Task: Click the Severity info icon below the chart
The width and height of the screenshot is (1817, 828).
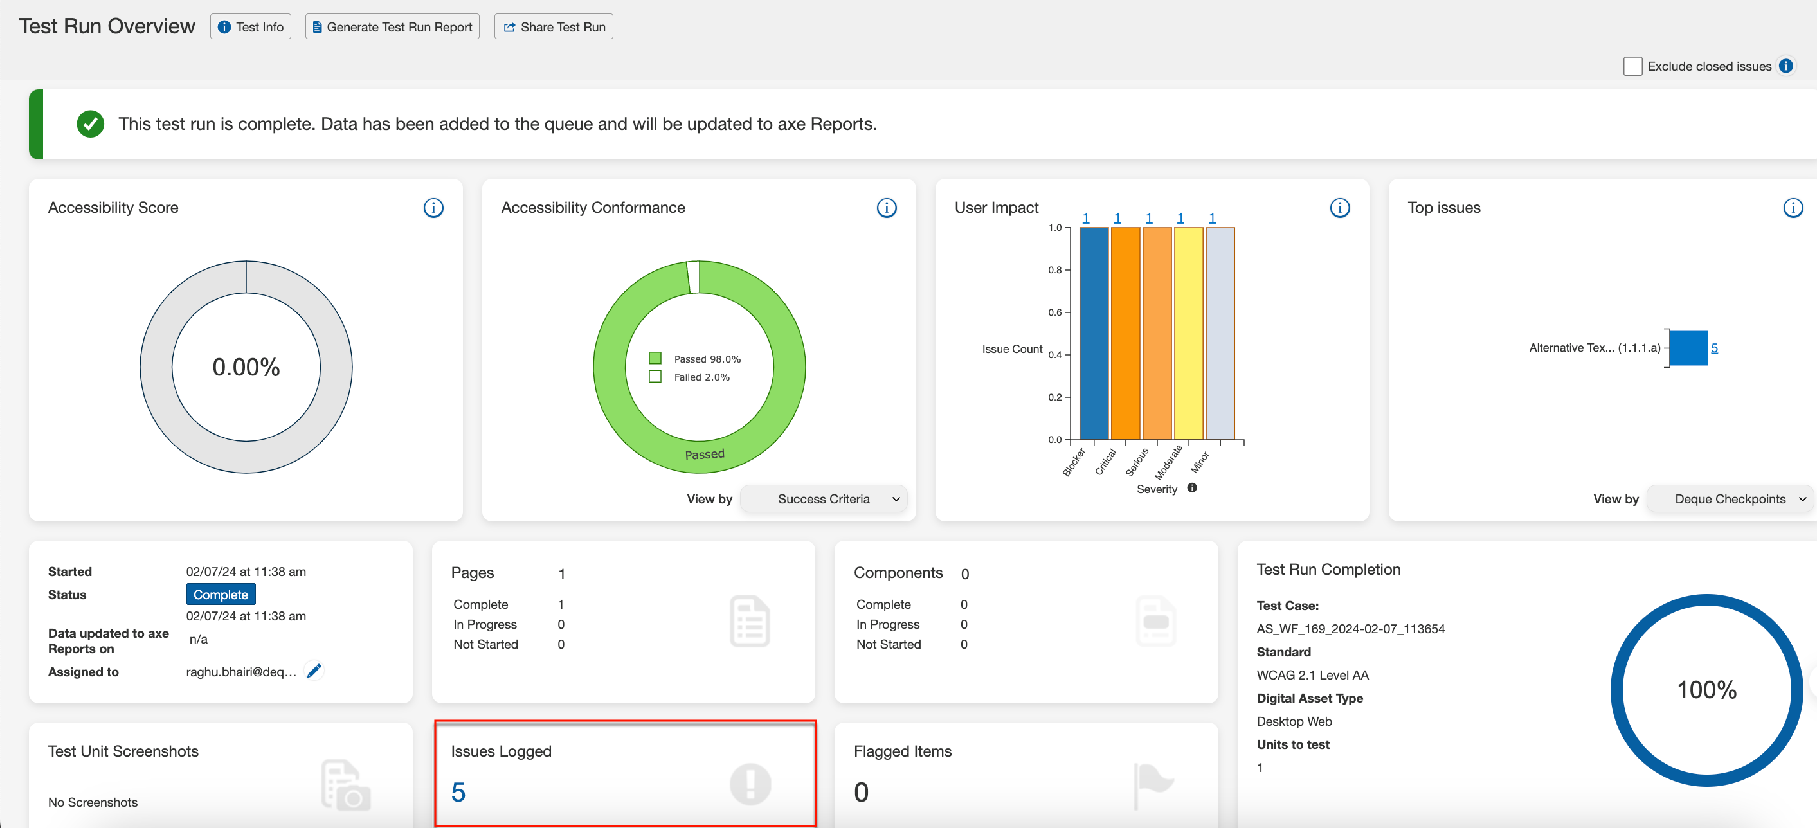Action: pos(1191,487)
